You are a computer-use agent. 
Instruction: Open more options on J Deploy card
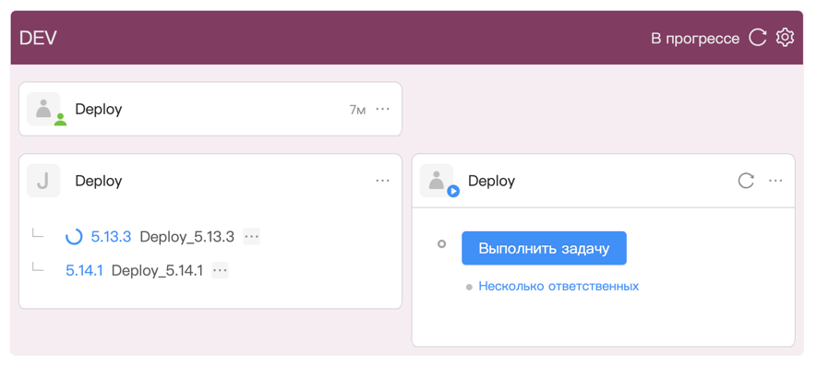382,181
